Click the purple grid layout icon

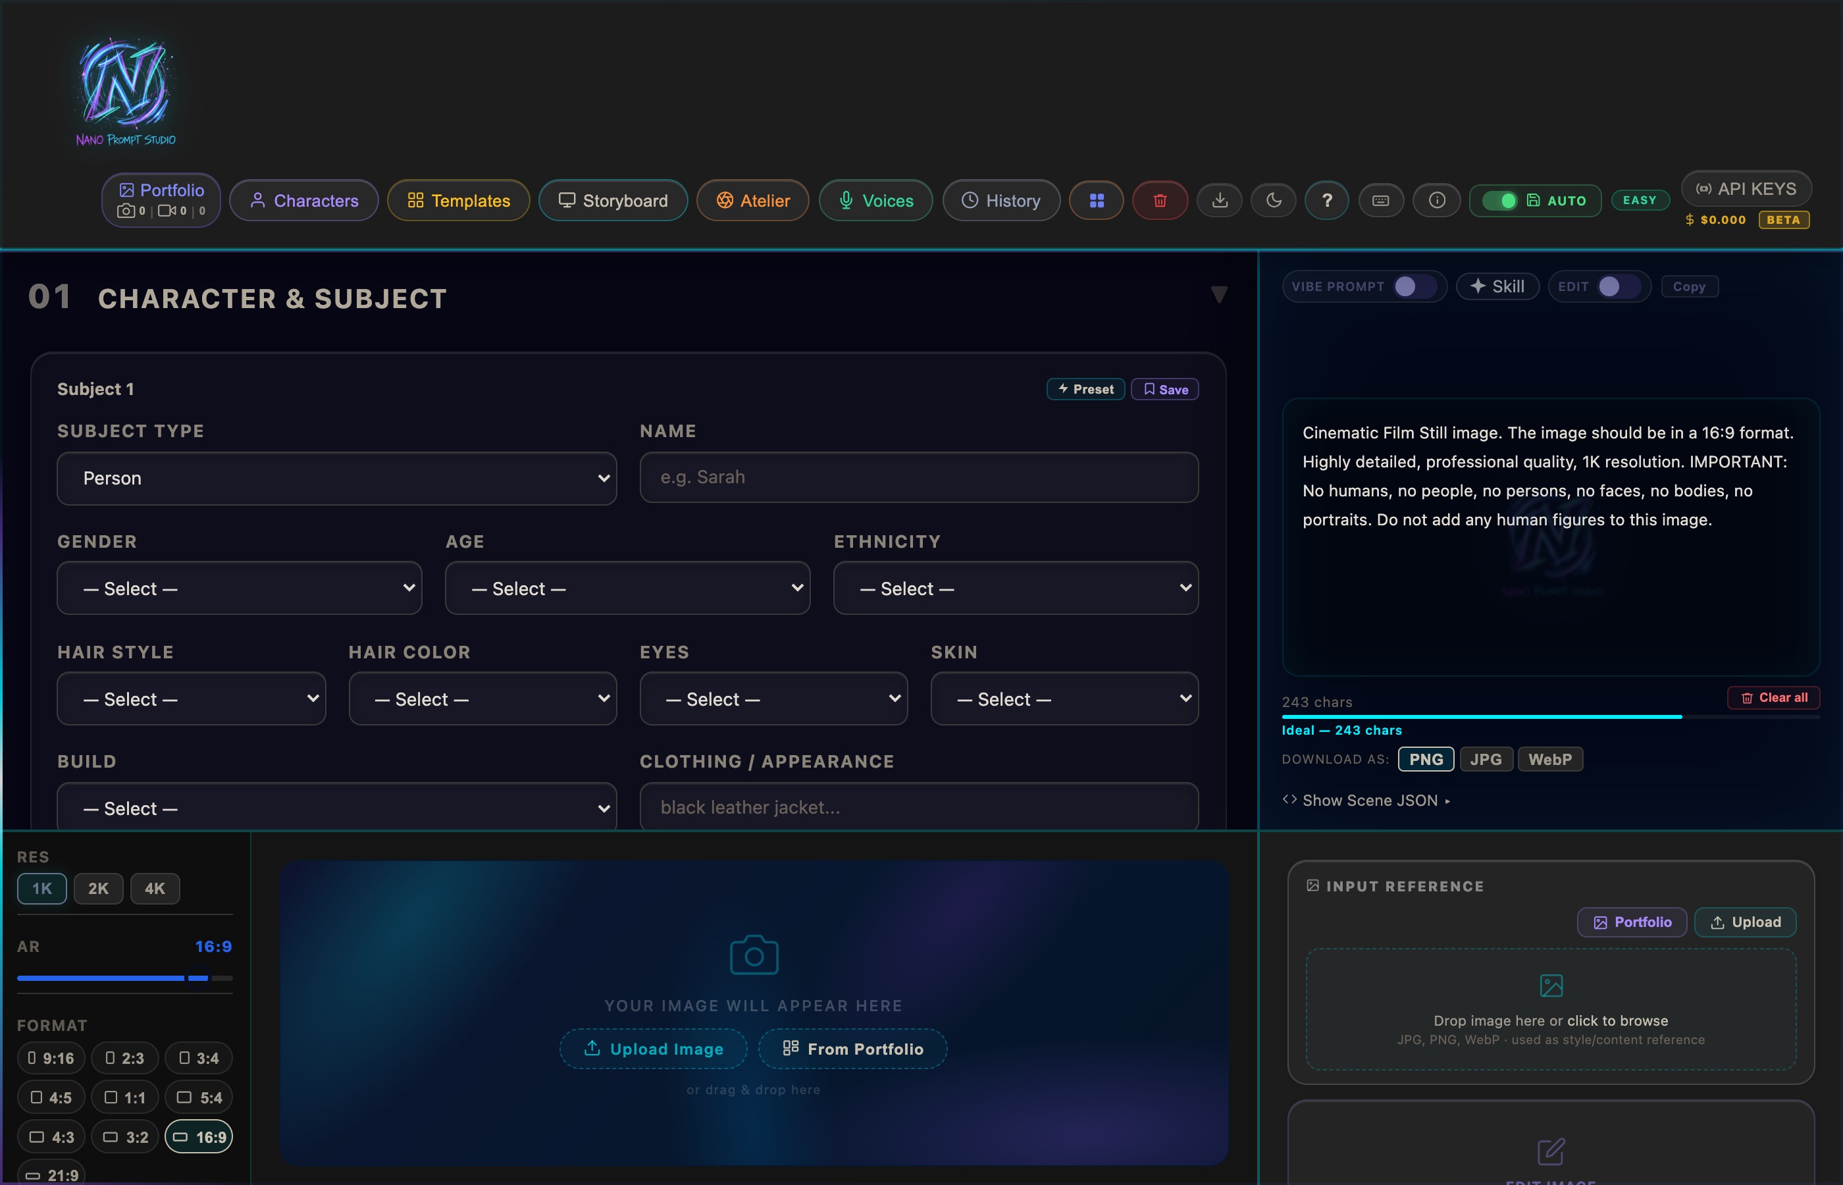tap(1096, 200)
